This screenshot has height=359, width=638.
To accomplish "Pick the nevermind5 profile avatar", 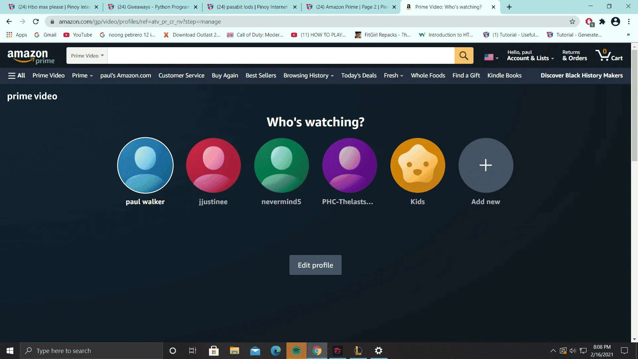I will 281,165.
